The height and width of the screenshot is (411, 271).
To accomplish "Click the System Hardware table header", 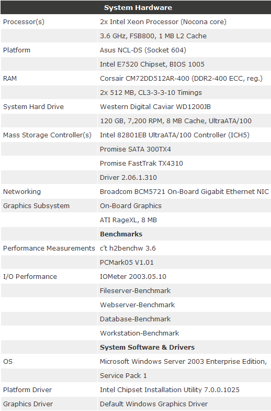I will click(135, 7).
